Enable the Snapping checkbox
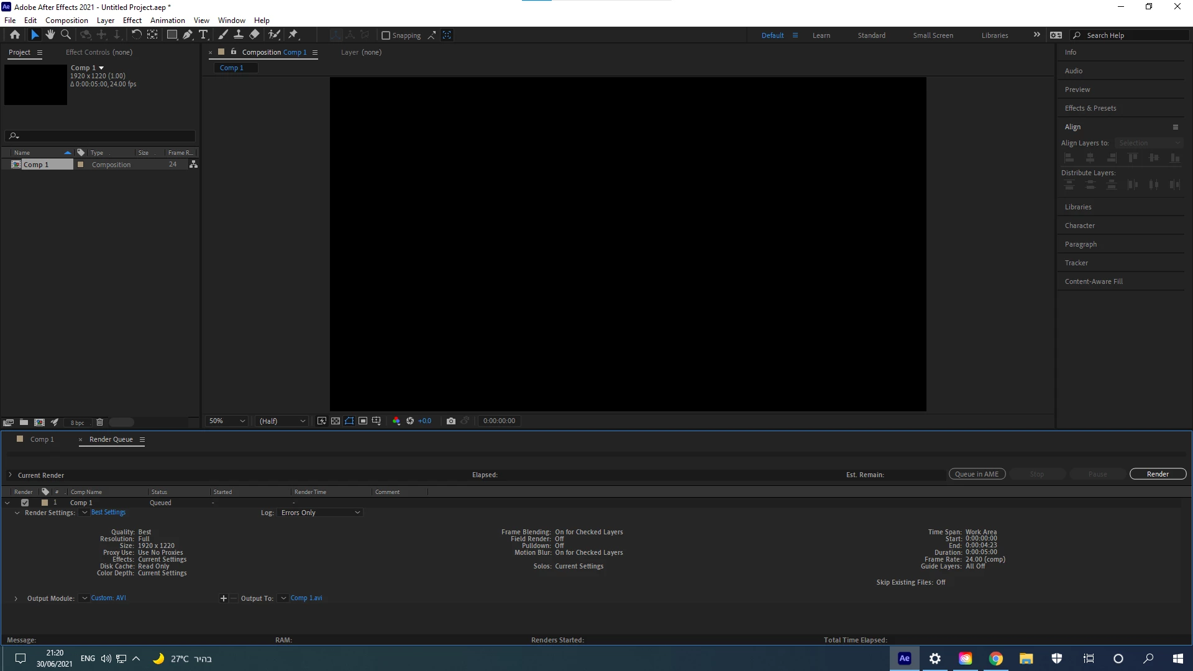This screenshot has height=671, width=1193. click(386, 35)
